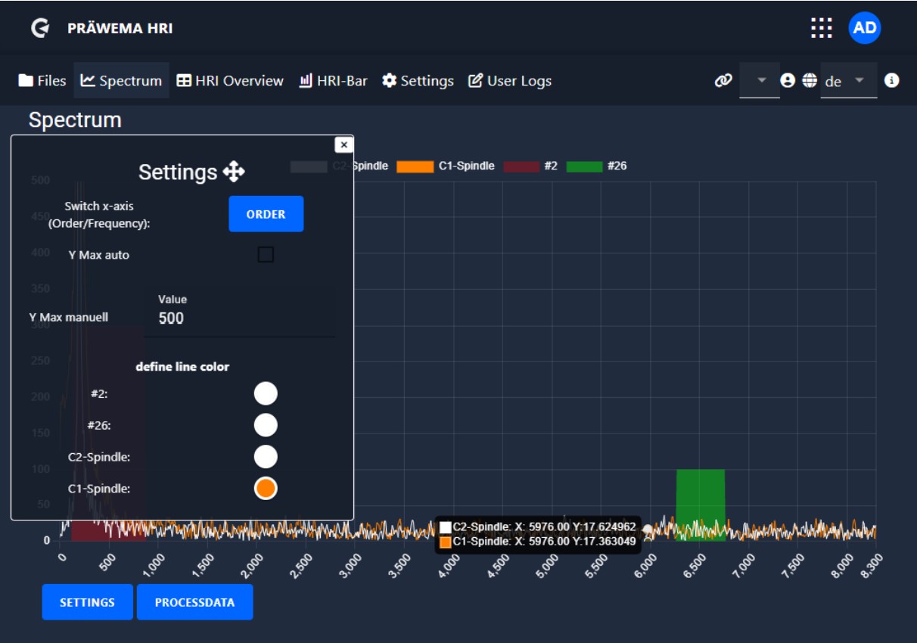The width and height of the screenshot is (917, 643).
Task: Open the info circle icon
Action: click(892, 80)
